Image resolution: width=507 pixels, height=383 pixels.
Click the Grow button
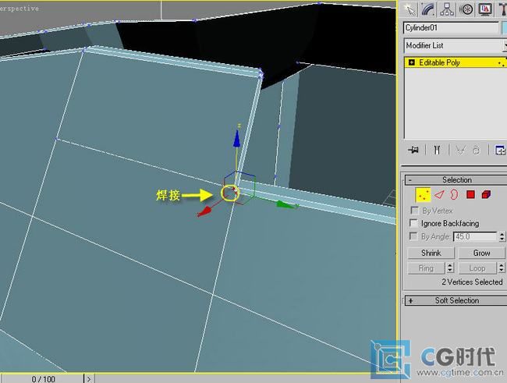[x=481, y=253]
